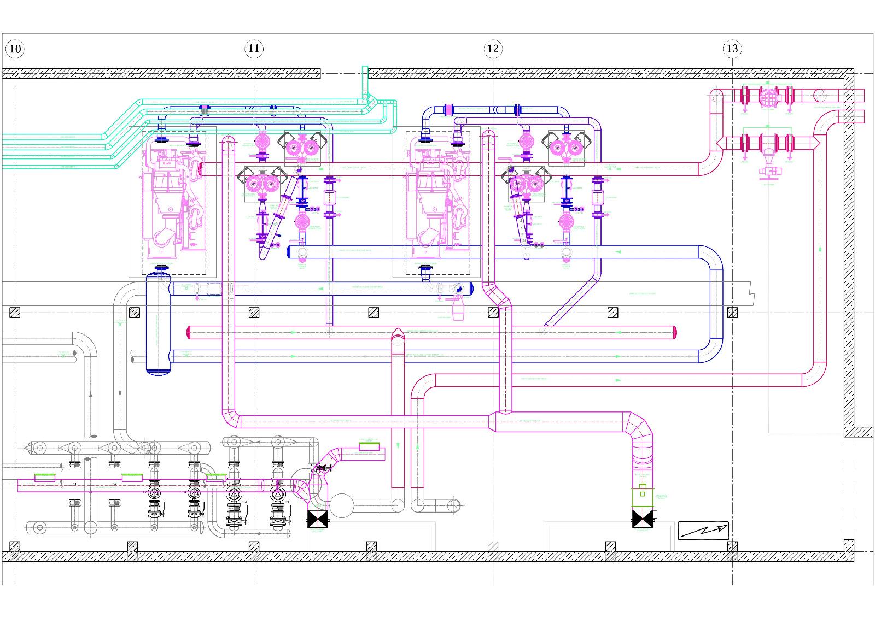Select the grid axis bubble numbered 13

pos(732,49)
